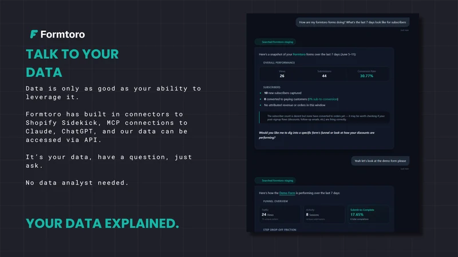458x257 pixels.
Task: Click the 'It's your data, have a question' line
Action: (x=109, y=161)
